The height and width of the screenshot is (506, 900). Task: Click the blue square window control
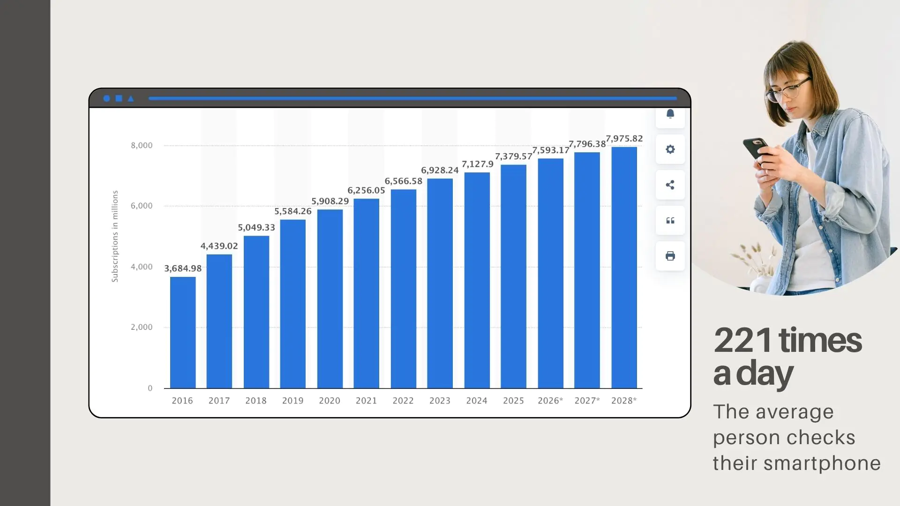point(119,98)
